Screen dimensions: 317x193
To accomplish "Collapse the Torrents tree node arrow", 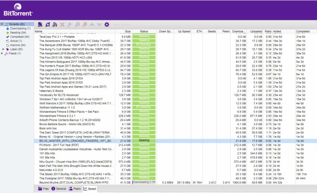I will pyautogui.click(x=2, y=24).
